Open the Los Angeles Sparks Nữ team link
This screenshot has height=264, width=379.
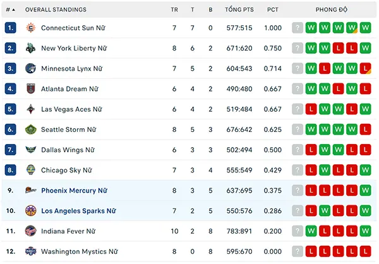pyautogui.click(x=78, y=211)
